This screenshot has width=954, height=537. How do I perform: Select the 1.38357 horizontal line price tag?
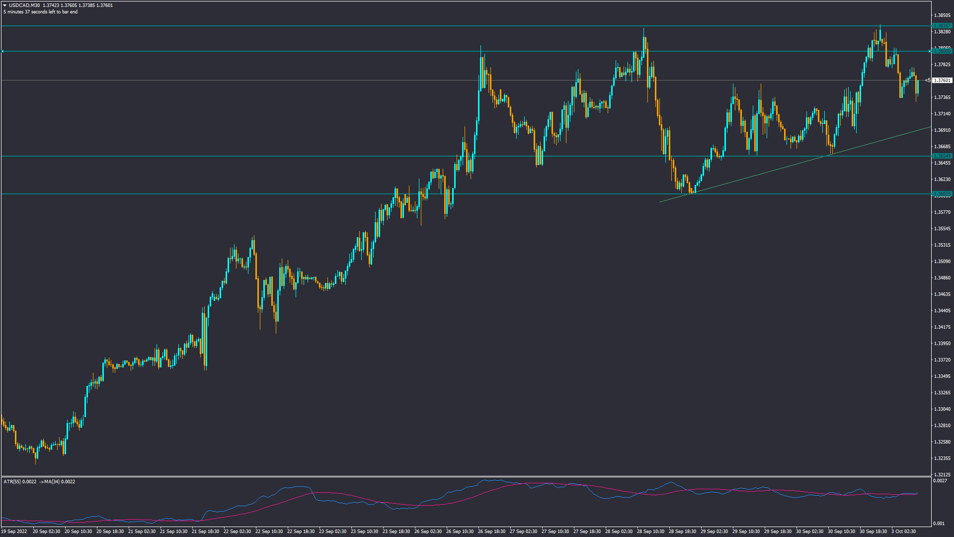coord(942,26)
